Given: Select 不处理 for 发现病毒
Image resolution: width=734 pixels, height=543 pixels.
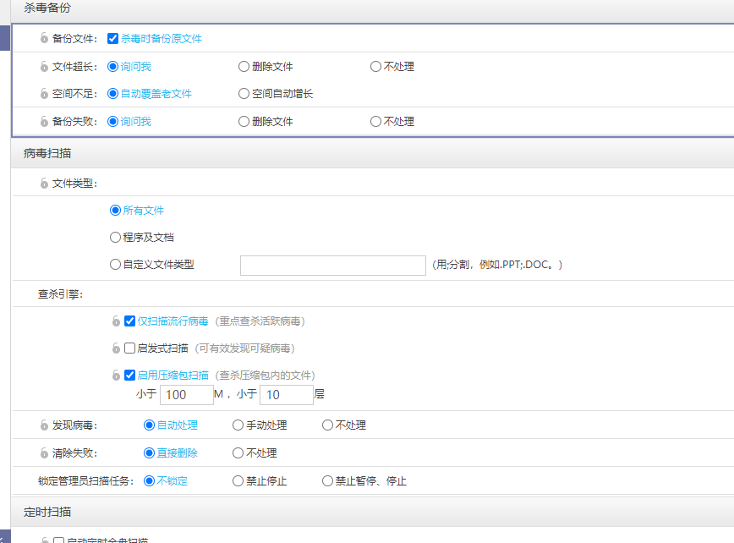Looking at the screenshot, I should pos(328,425).
